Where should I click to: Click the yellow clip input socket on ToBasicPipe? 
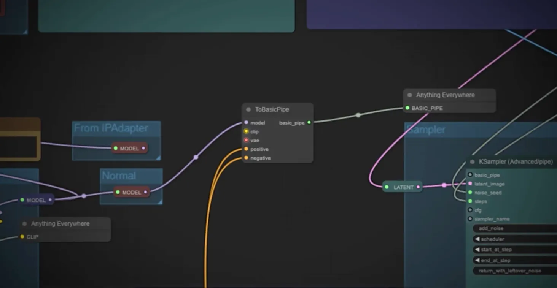(246, 131)
